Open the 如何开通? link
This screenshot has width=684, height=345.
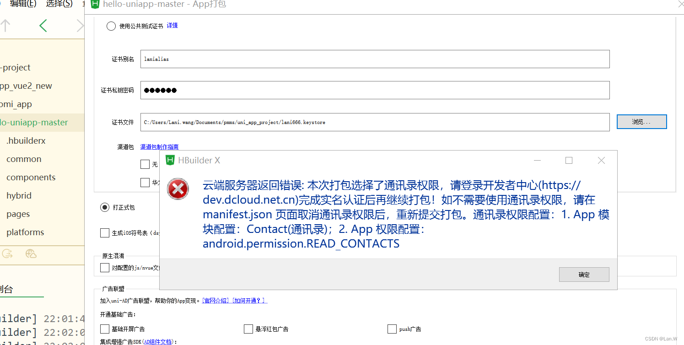pyautogui.click(x=249, y=301)
